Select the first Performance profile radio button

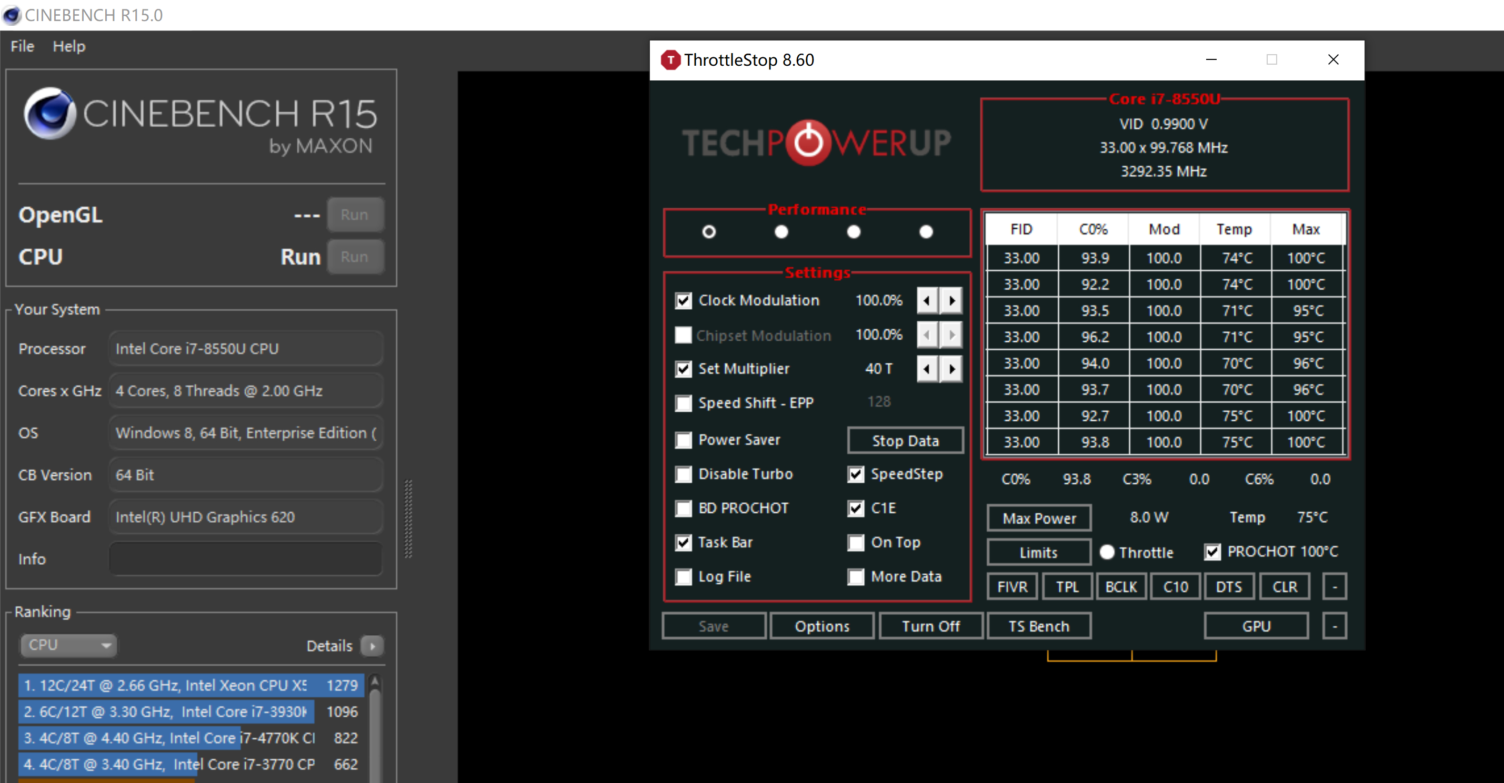(709, 232)
